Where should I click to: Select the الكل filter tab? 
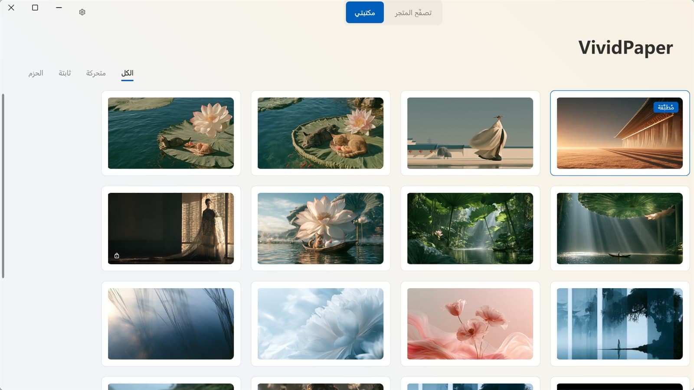pos(127,73)
